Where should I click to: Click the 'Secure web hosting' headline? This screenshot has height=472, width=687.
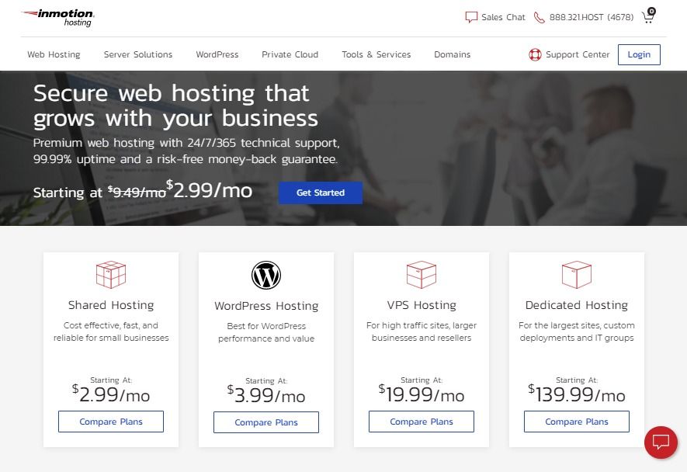[x=175, y=106]
